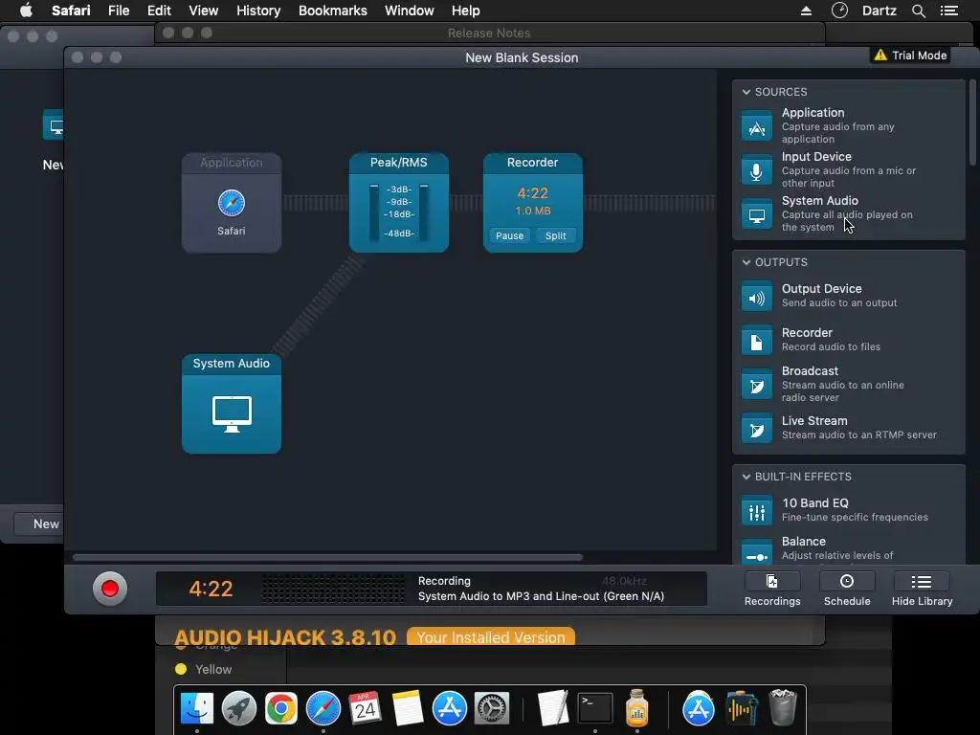Click Split on the Recorder block
980x735 pixels.
tap(555, 235)
